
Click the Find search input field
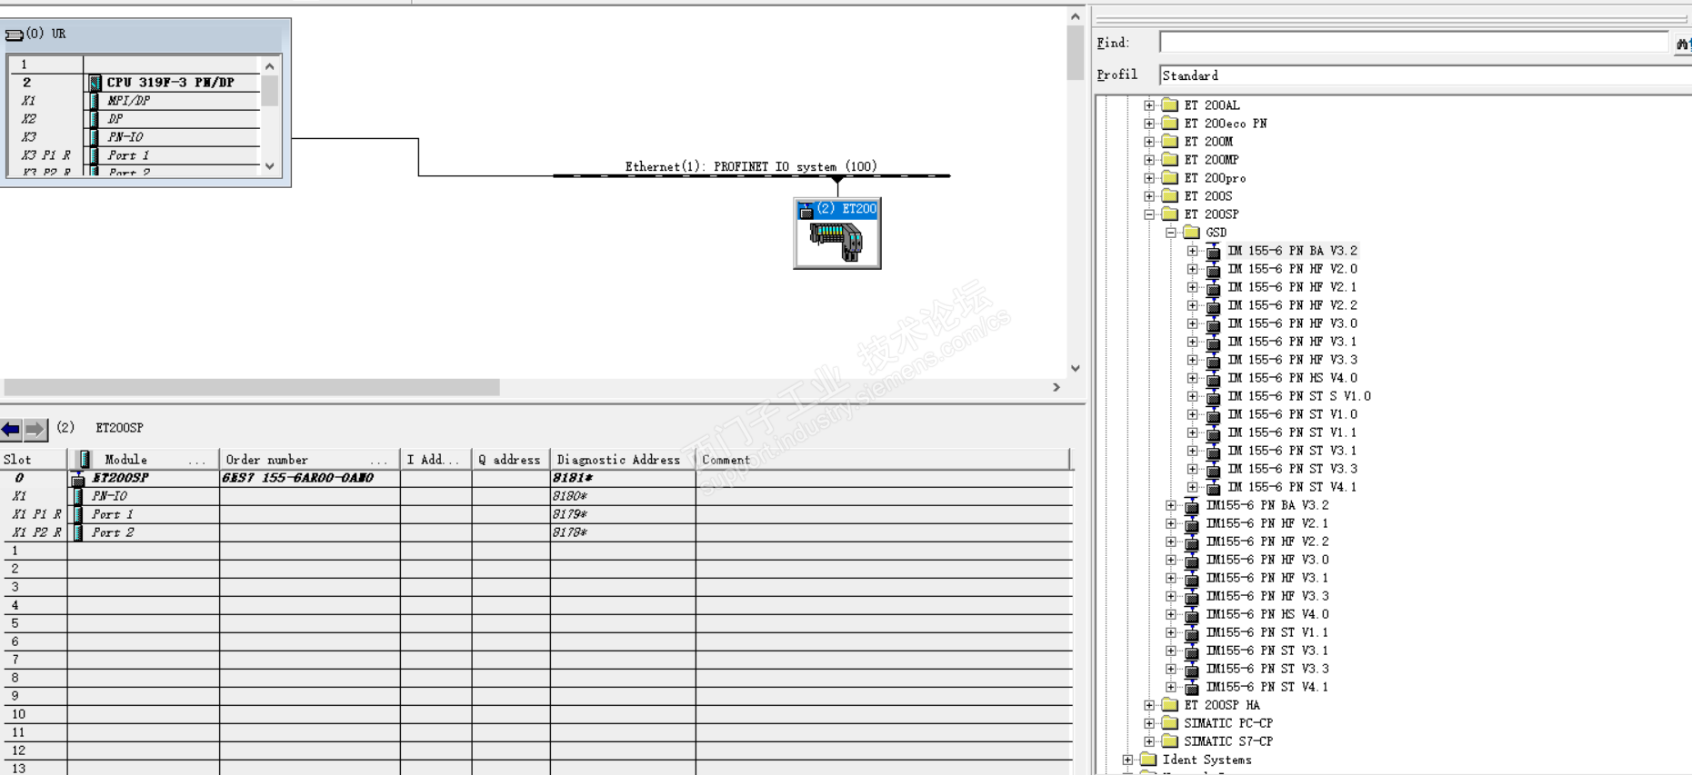tap(1414, 43)
